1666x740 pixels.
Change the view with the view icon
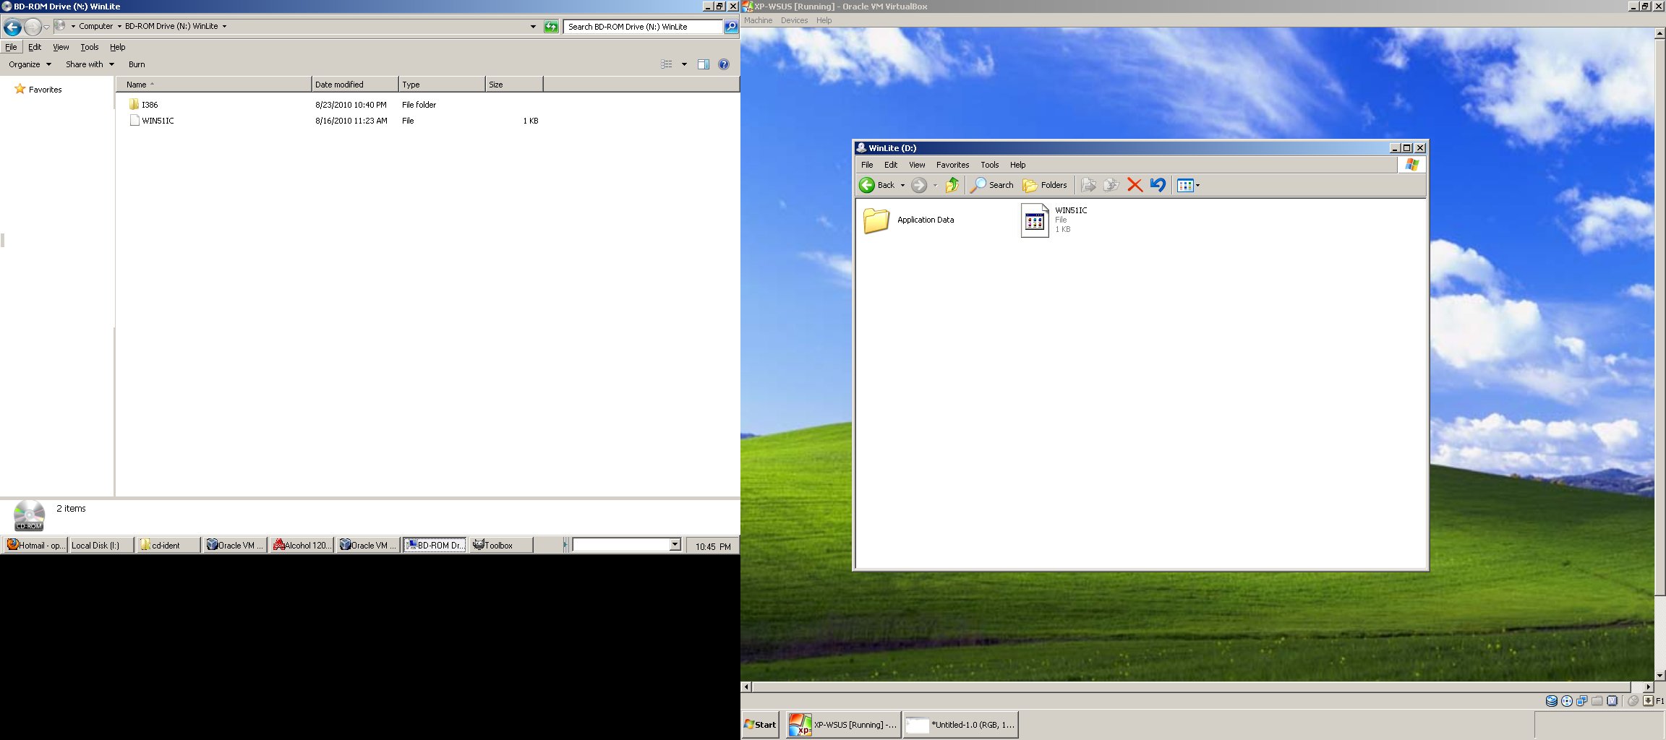[x=667, y=64]
